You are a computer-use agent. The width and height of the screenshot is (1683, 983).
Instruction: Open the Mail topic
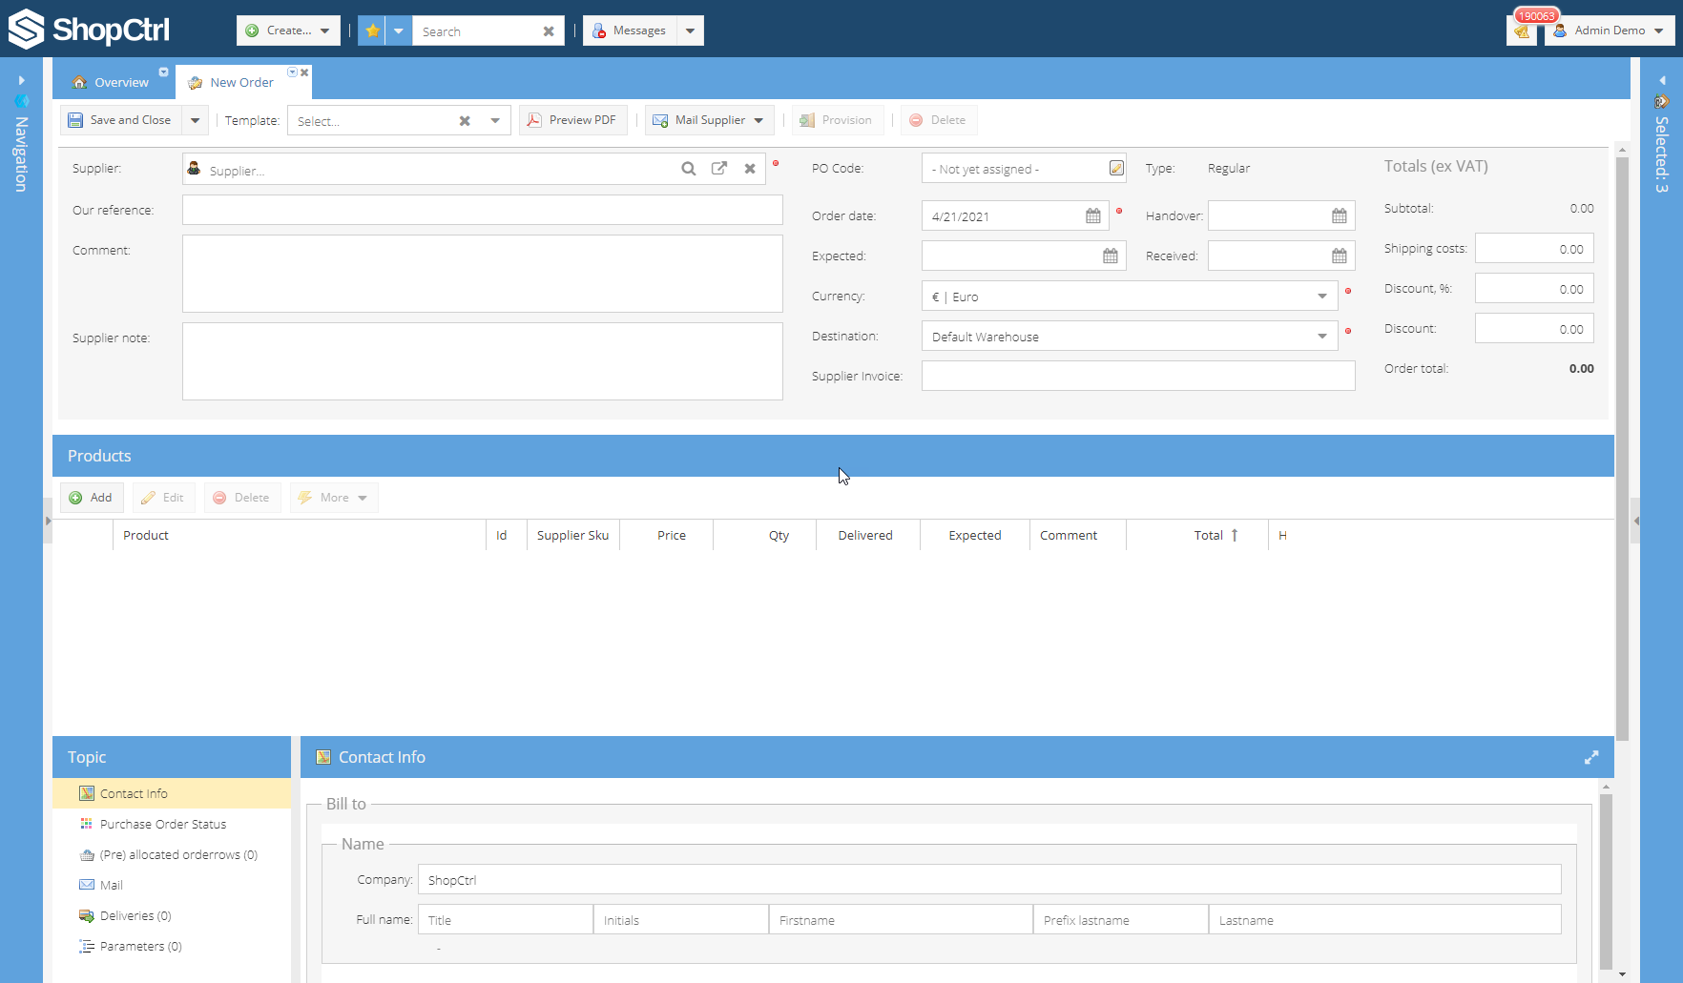pyautogui.click(x=172, y=885)
